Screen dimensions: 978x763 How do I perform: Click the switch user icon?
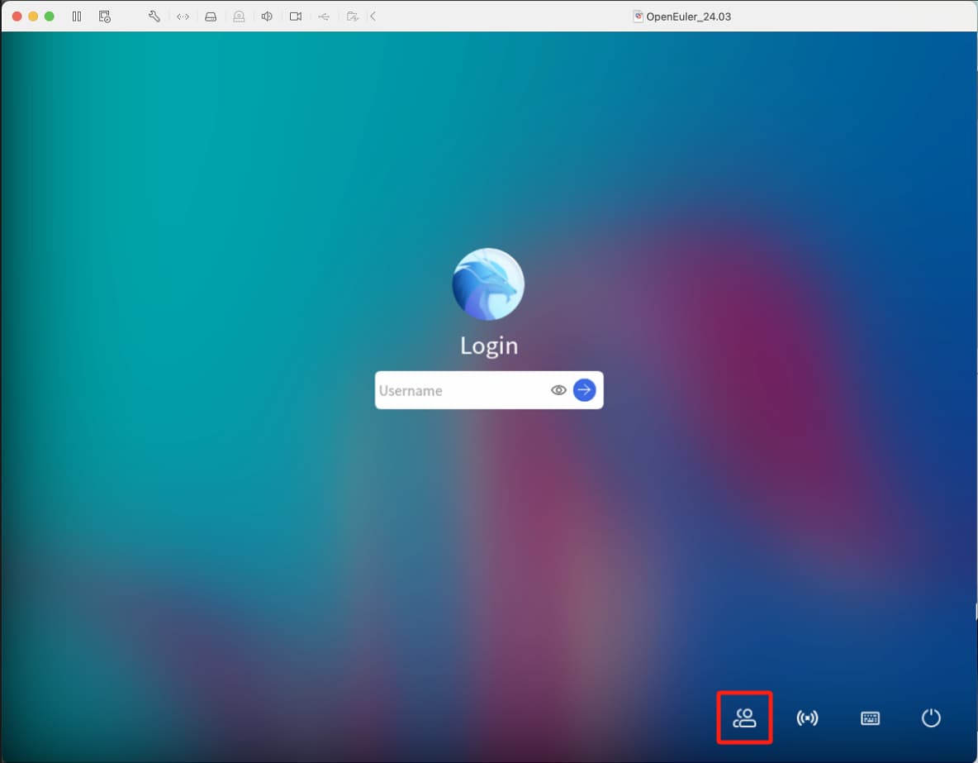(x=744, y=718)
